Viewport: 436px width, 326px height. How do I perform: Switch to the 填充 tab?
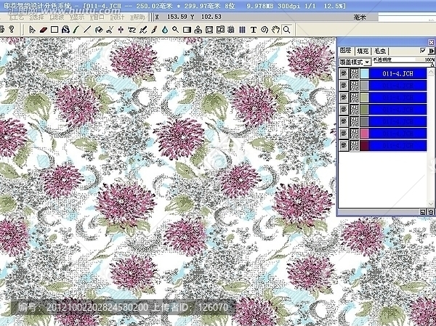[x=363, y=51]
